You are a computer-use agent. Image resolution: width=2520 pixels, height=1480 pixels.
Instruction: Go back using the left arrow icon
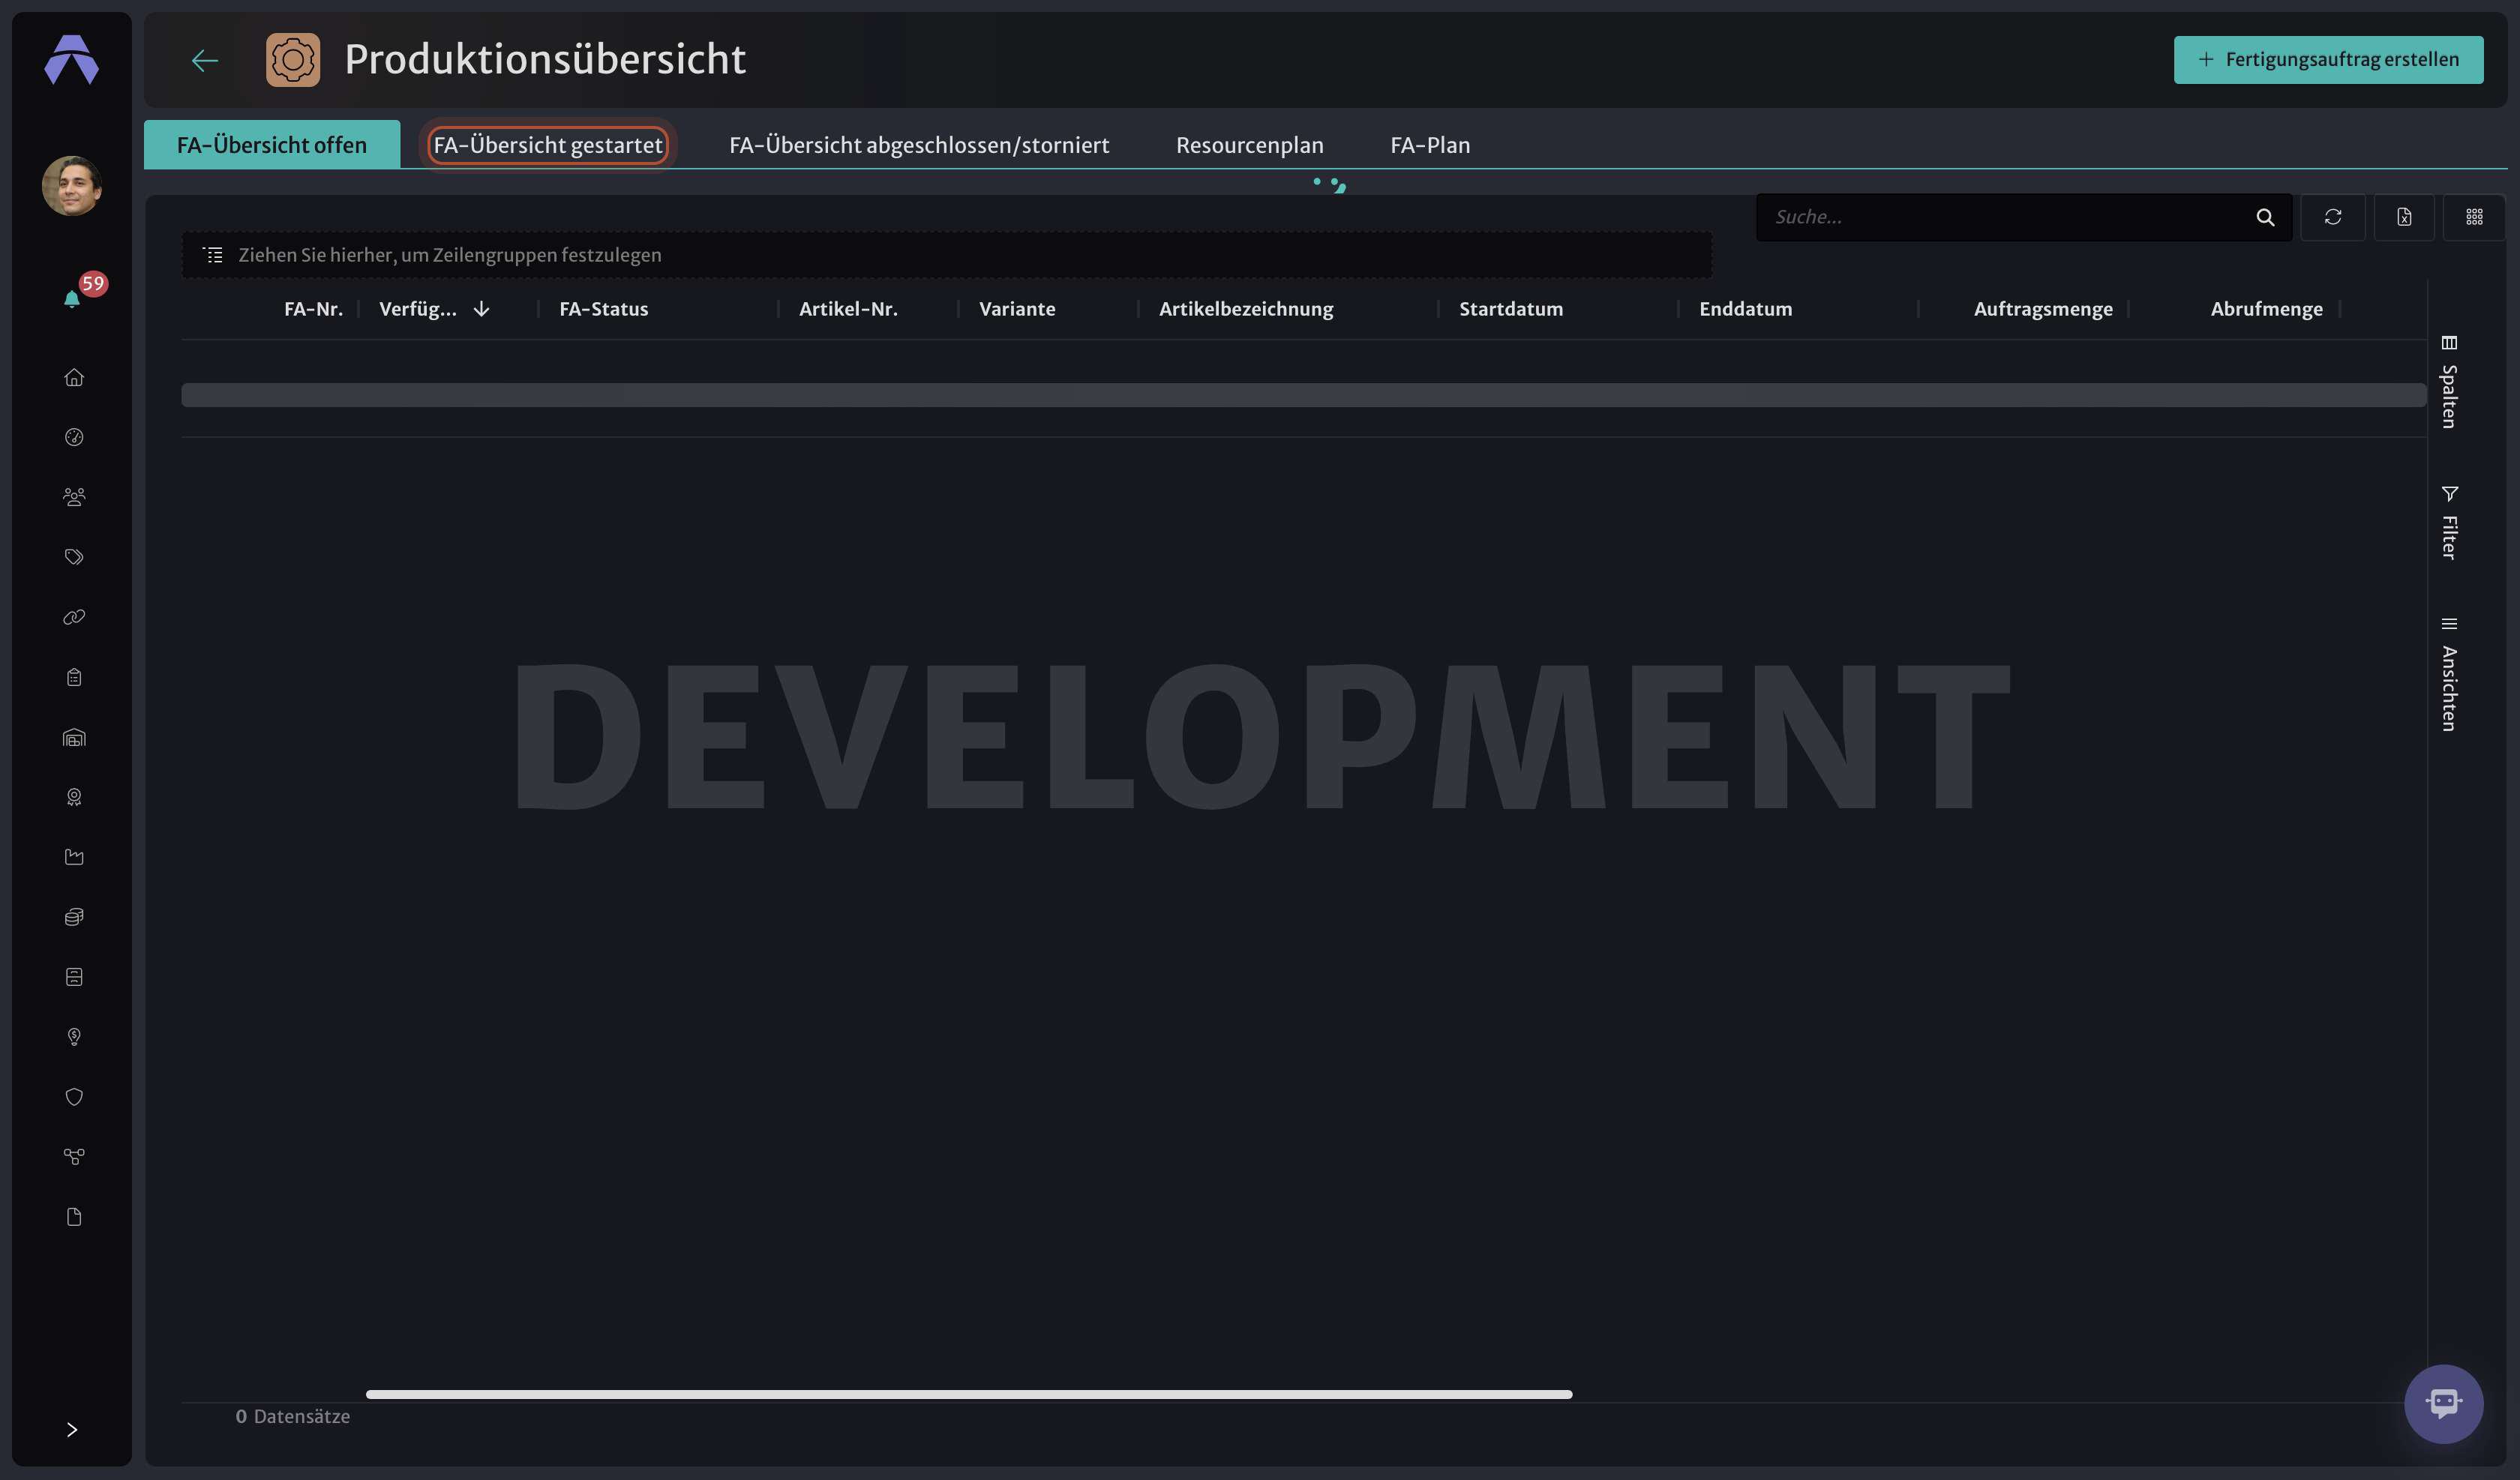pos(205,60)
